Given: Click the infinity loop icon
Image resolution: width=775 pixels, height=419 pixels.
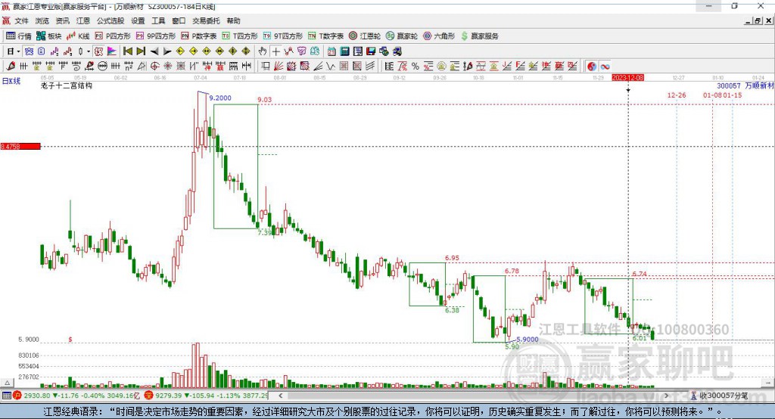Looking at the screenshot, I should pos(605,67).
